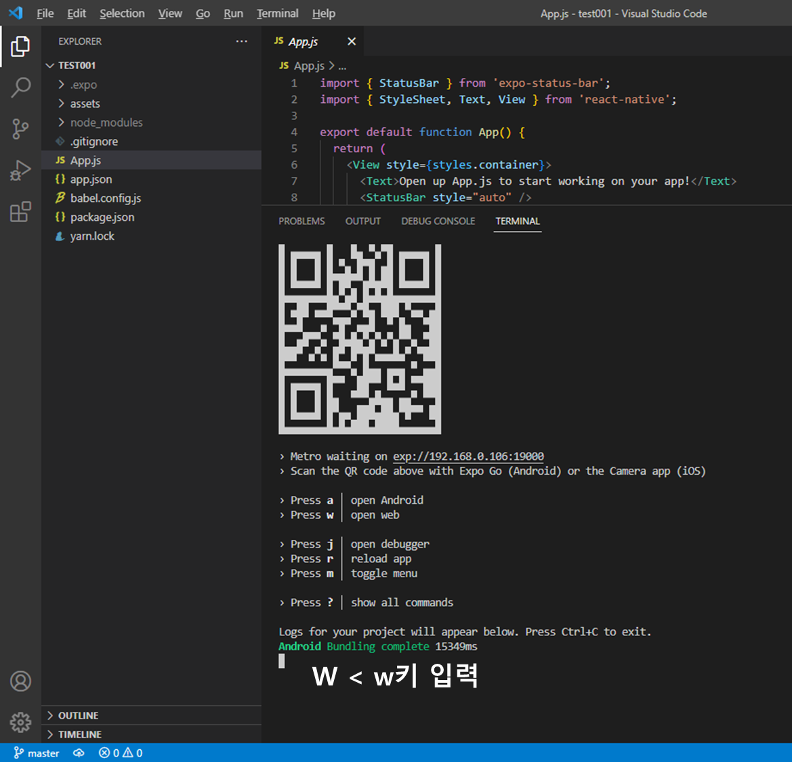Open the Edit menu
792x762 pixels.
[x=77, y=14]
